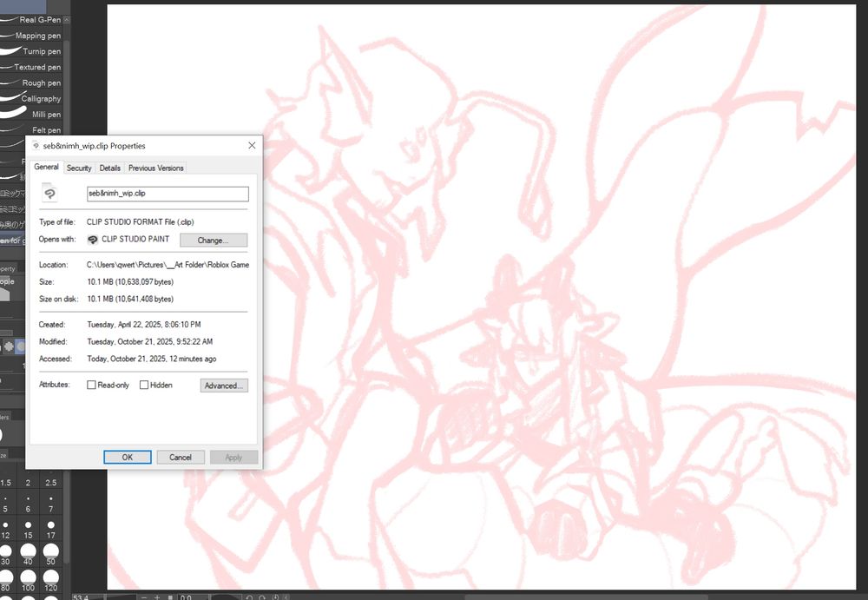Click the canvas zoom value 53.4
The width and height of the screenshot is (868, 600).
click(x=81, y=597)
